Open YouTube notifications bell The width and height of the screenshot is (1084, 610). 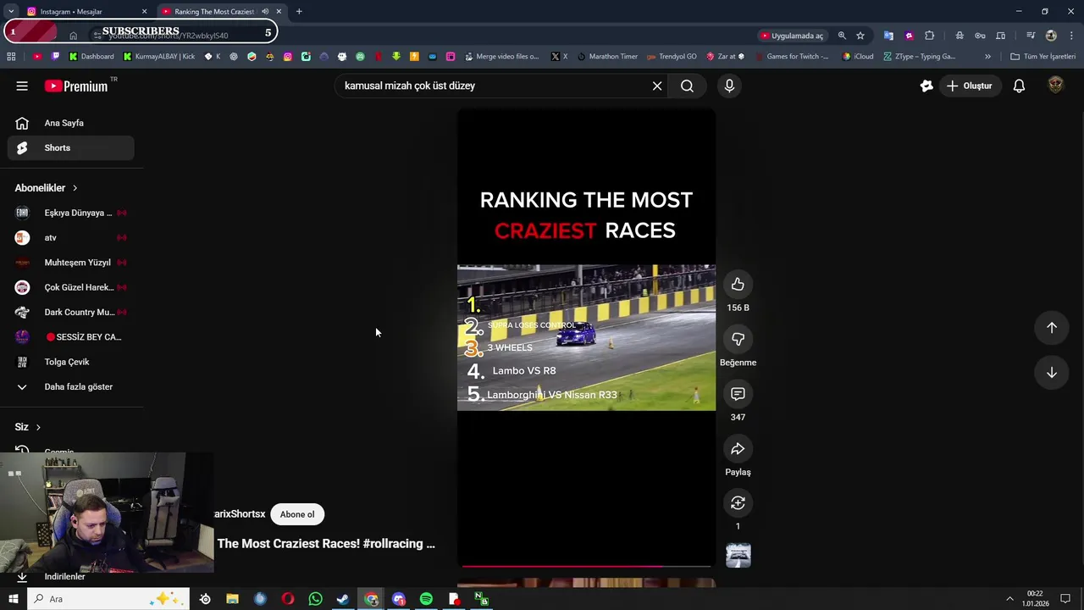pyautogui.click(x=1020, y=86)
